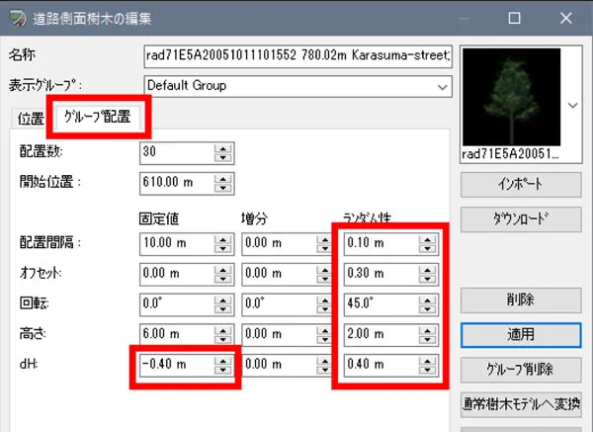Click the ダウンロード button

coord(521,219)
